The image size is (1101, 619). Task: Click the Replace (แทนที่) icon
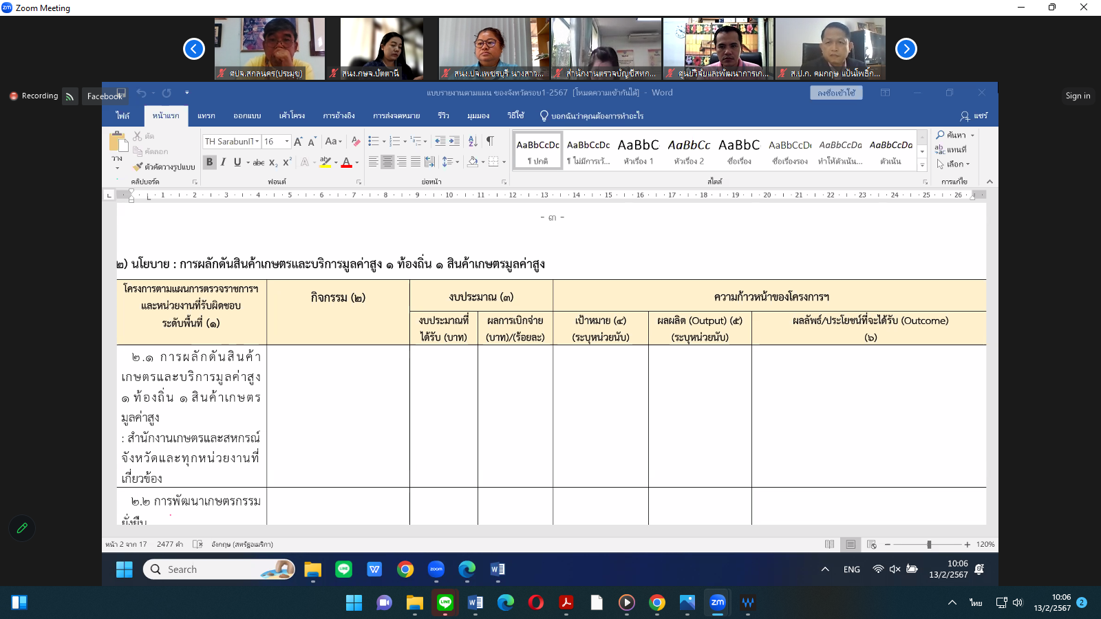pyautogui.click(x=940, y=149)
